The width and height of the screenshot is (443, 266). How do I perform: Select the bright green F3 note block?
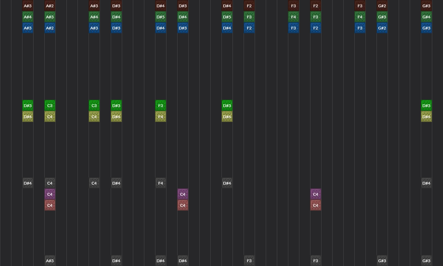tap(161, 106)
